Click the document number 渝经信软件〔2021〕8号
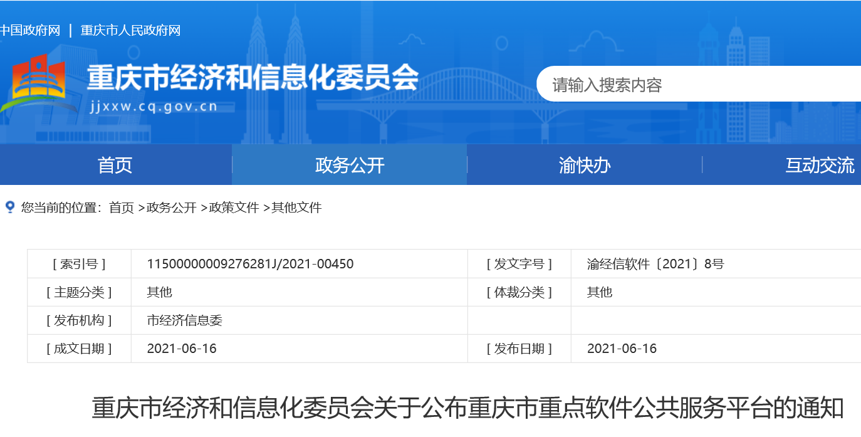861x437 pixels. click(655, 264)
